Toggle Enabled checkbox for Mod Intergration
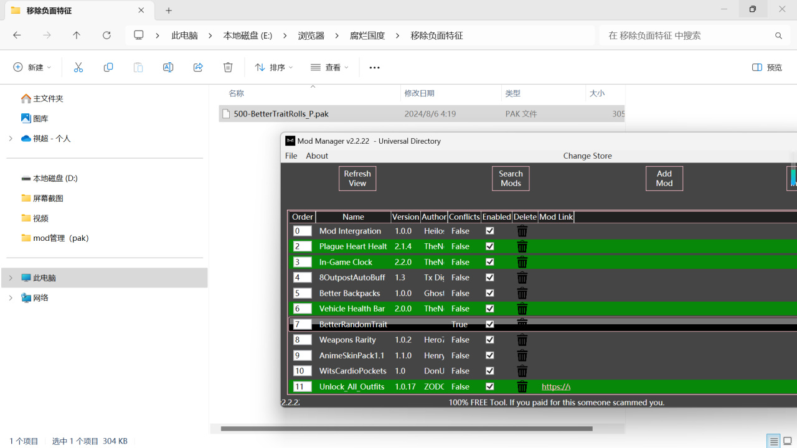Viewport: 797px width, 448px height. click(x=489, y=231)
